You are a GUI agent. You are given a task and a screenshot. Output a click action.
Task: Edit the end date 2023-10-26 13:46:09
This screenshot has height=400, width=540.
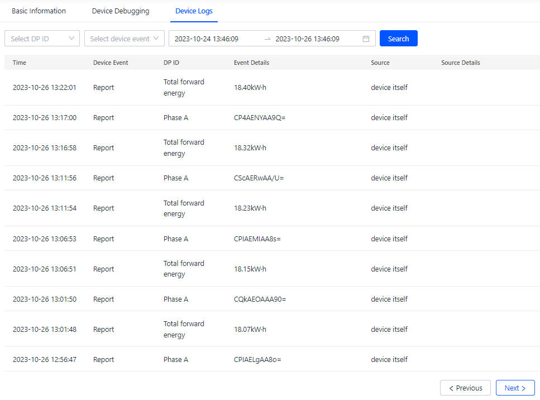(307, 39)
